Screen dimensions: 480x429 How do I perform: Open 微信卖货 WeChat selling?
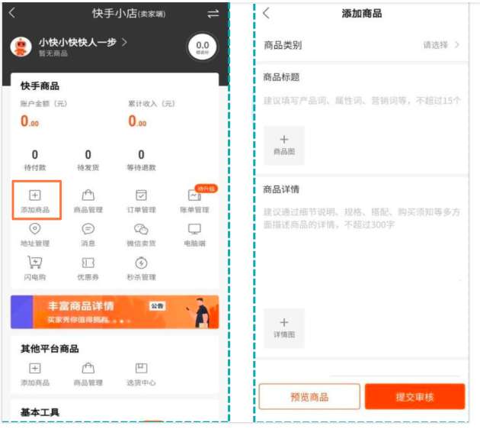pos(141,235)
